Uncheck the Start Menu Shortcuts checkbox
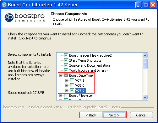158x123 pixels. coord(66,60)
